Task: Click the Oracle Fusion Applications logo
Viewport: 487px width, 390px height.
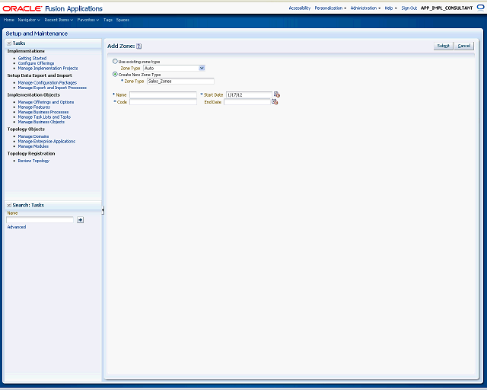Action: (53, 8)
